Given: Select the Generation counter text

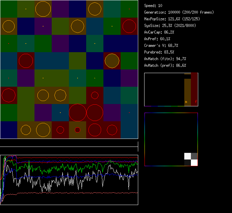Looking at the screenshot, I should 179,12.
